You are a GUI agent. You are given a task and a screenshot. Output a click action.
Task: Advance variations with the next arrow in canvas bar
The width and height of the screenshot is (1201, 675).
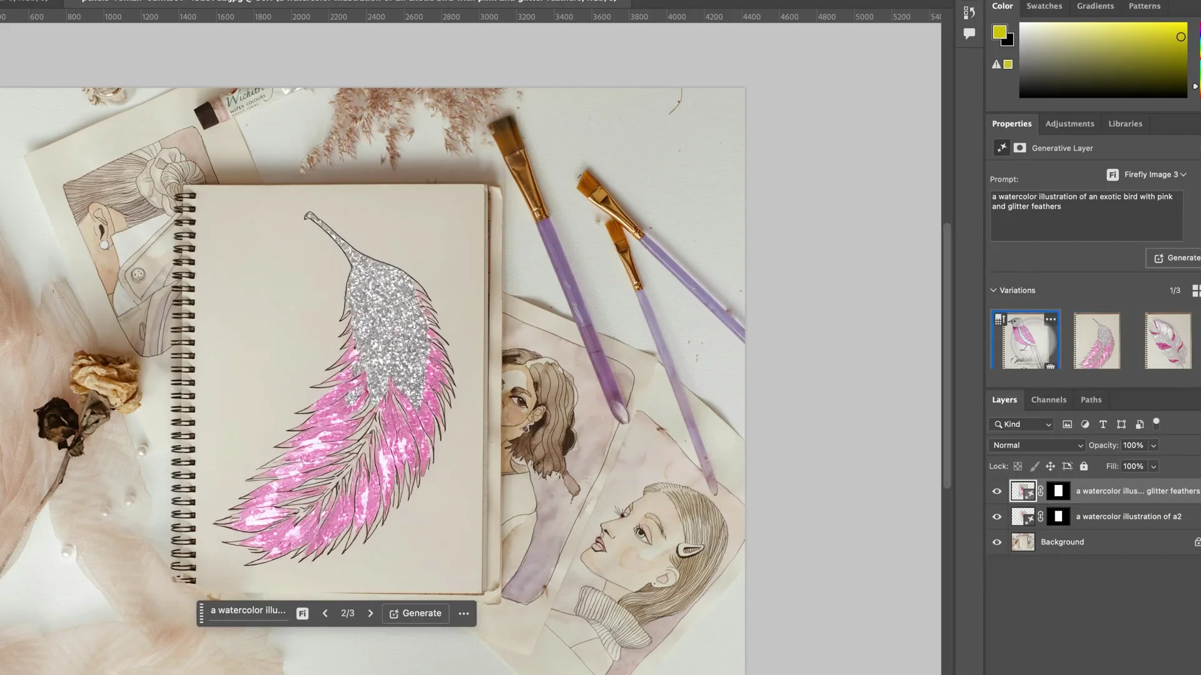pos(370,613)
